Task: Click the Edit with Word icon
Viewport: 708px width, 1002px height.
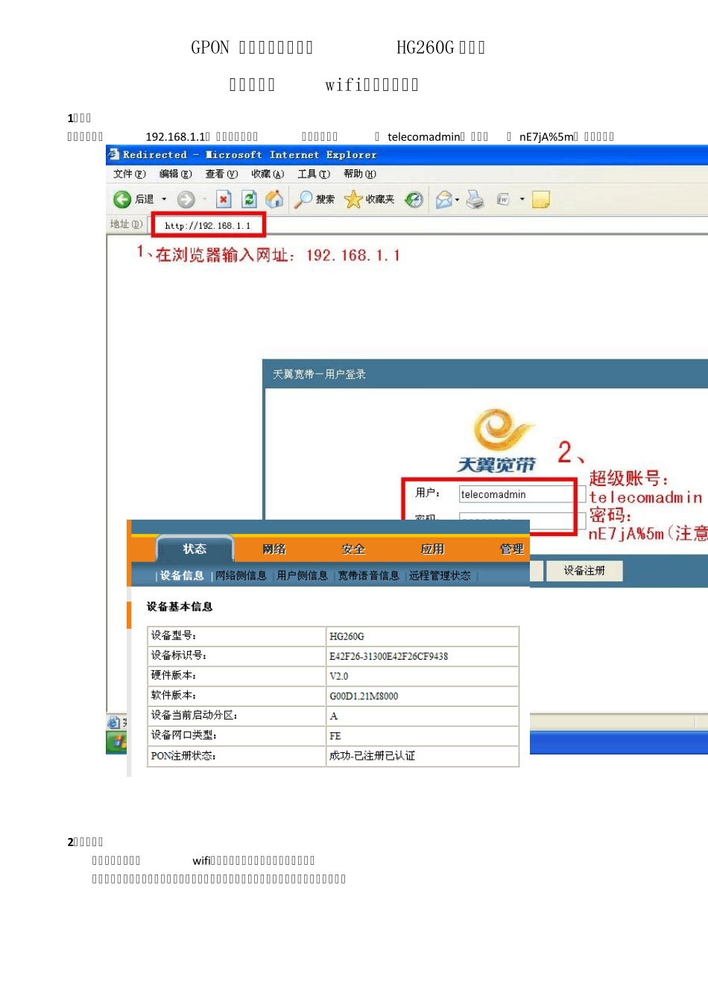Action: click(x=504, y=199)
